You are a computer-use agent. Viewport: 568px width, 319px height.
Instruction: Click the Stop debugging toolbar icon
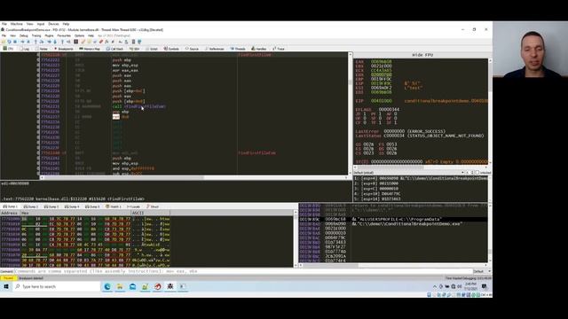point(15,42)
